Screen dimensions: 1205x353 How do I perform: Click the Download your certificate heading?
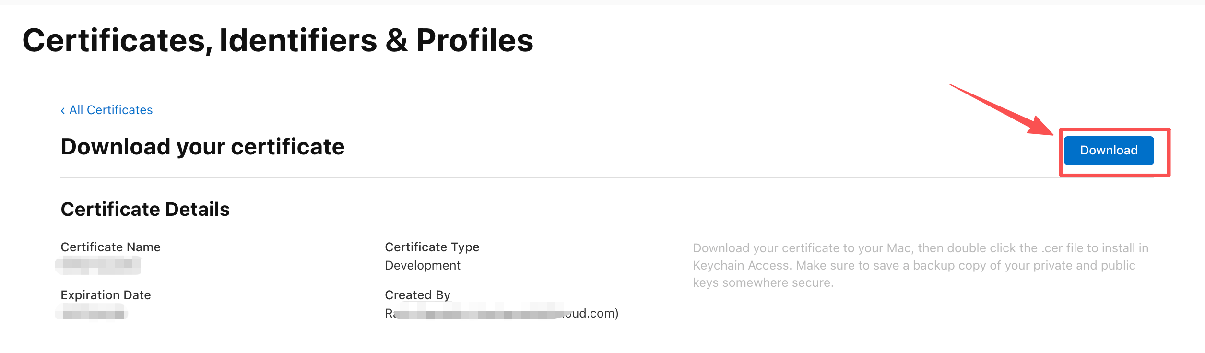(202, 147)
